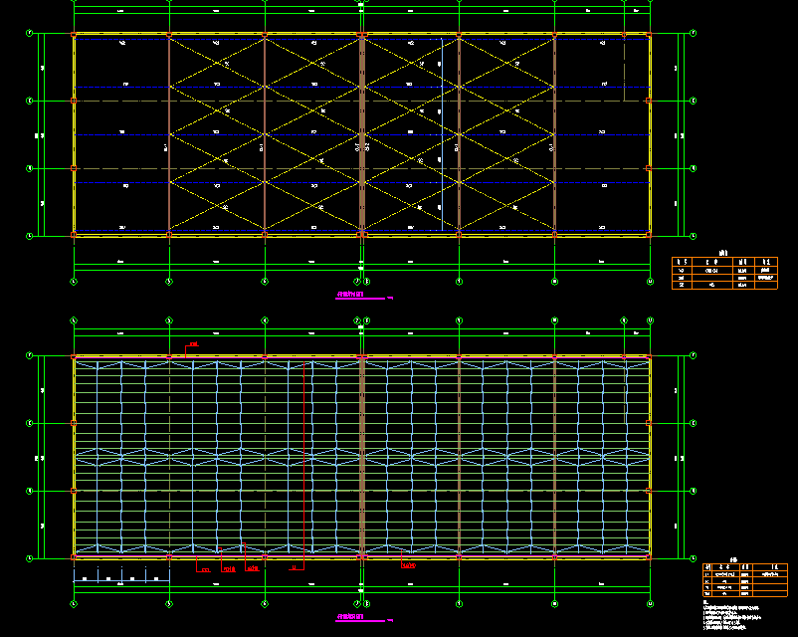
Task: Click the magenta title text under the upper plan
Action: 351,296
